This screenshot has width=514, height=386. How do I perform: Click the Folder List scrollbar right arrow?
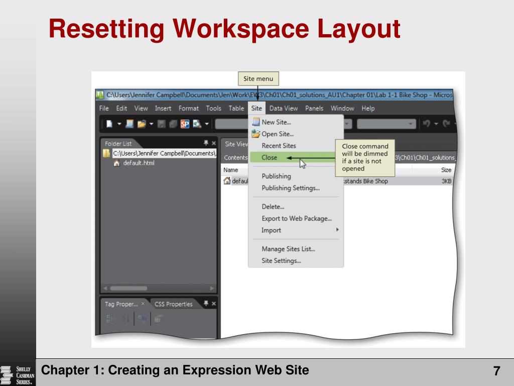[x=212, y=288]
